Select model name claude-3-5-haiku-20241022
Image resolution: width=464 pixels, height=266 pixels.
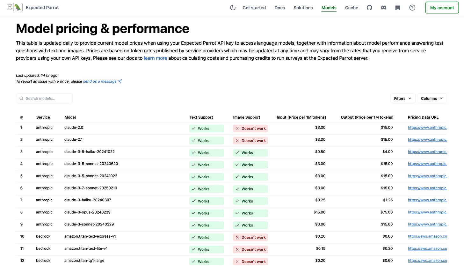point(90,152)
